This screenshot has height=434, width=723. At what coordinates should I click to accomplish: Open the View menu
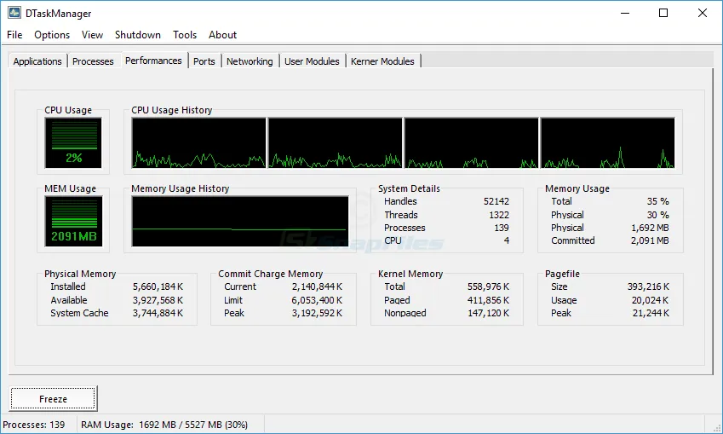[x=92, y=35]
